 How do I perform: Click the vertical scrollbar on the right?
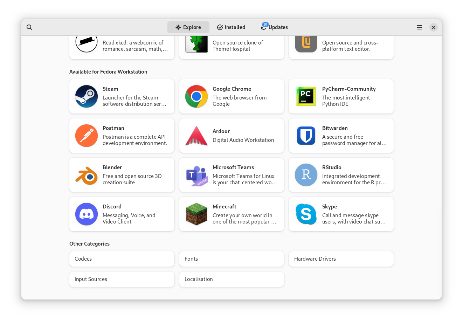(440, 254)
